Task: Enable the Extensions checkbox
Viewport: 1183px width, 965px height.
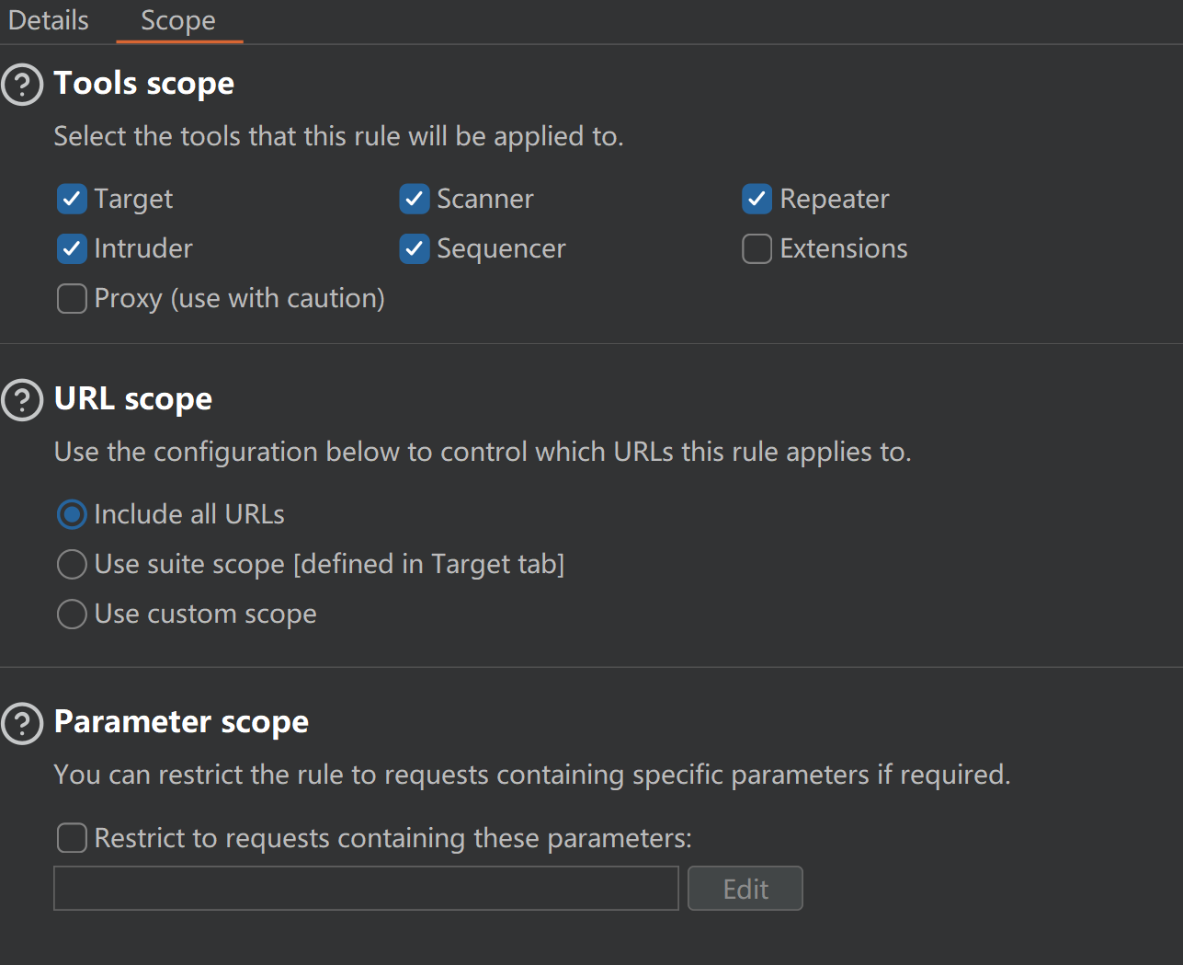Action: [756, 248]
